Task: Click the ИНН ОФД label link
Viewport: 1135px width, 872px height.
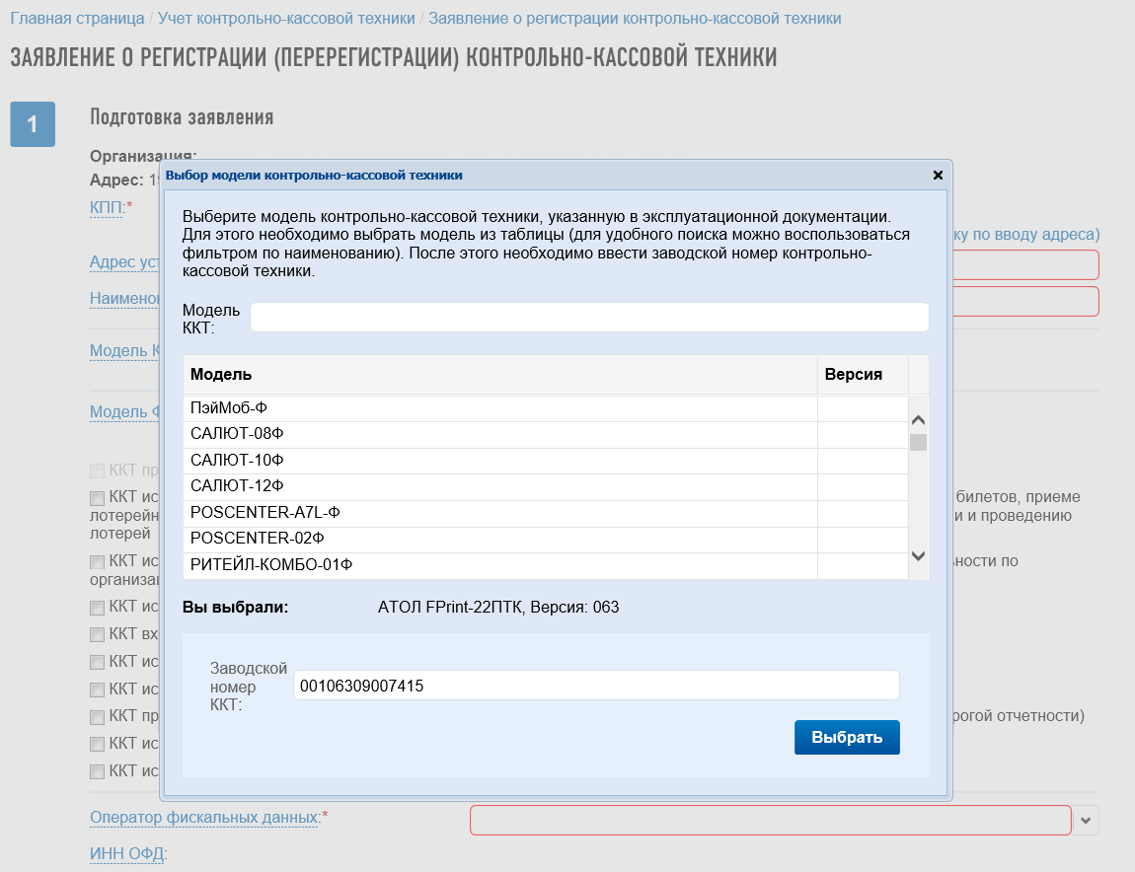Action: (127, 854)
